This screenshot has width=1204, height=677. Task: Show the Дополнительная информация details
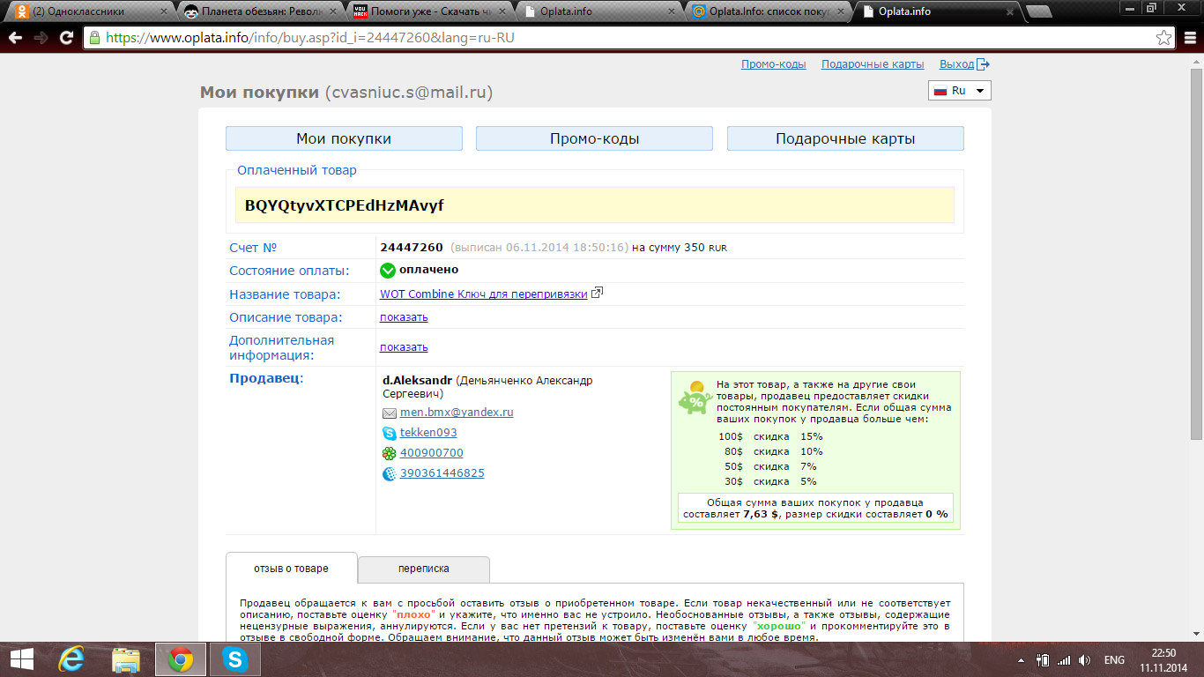pyautogui.click(x=404, y=347)
